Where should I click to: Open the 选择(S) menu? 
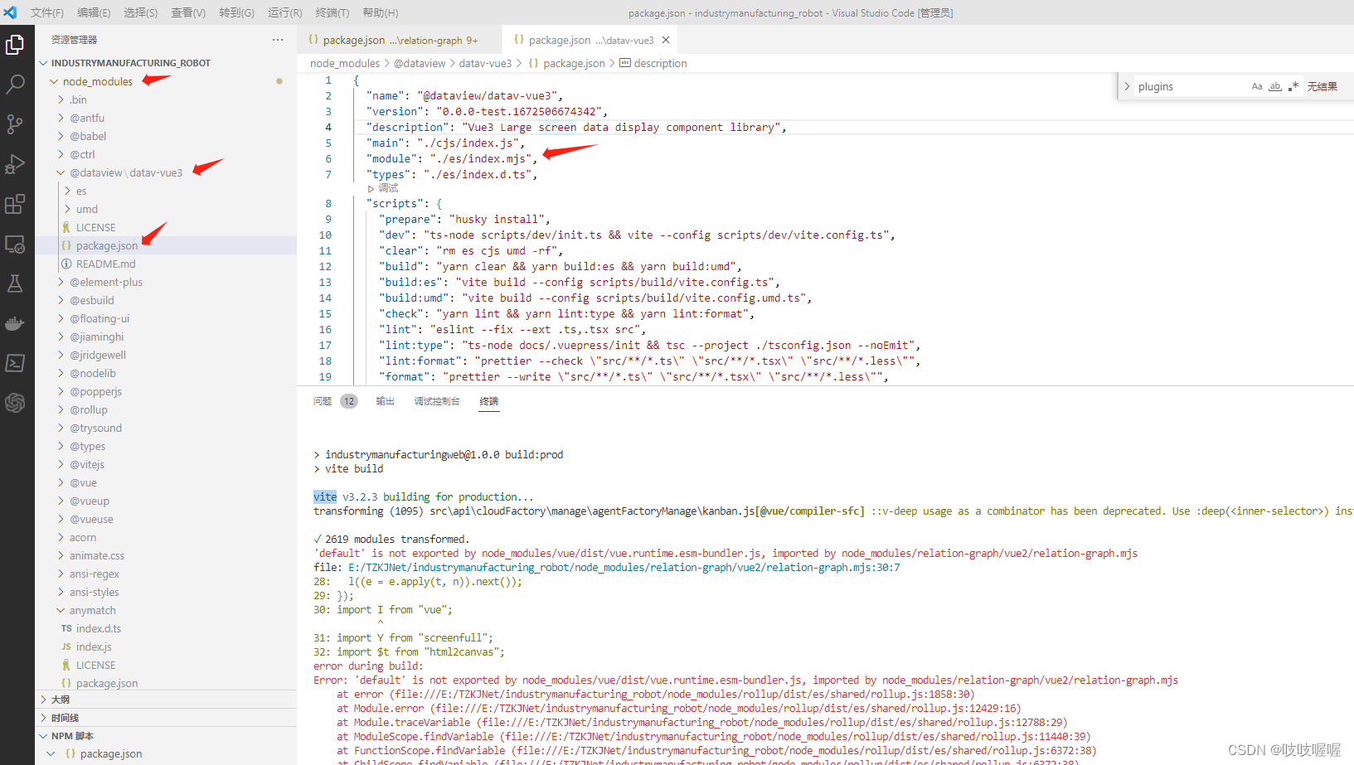click(141, 12)
